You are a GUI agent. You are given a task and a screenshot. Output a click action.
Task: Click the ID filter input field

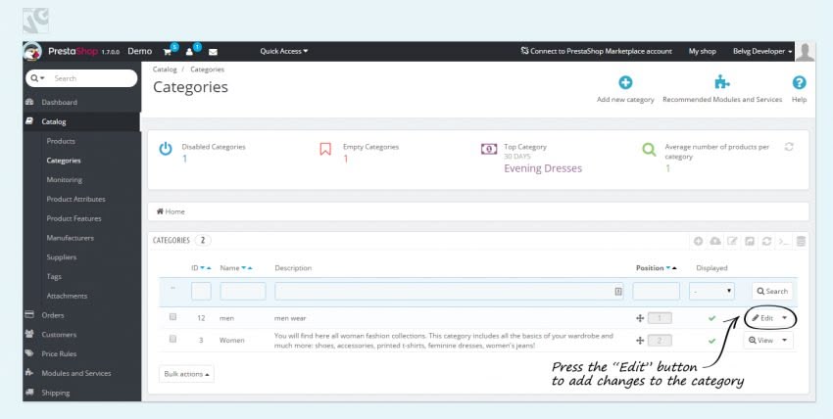[201, 291]
